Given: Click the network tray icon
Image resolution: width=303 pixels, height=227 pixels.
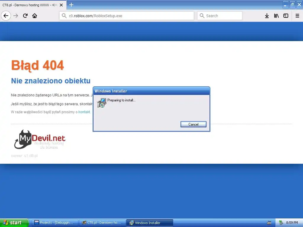Looking at the screenshot, I should [x=281, y=223].
